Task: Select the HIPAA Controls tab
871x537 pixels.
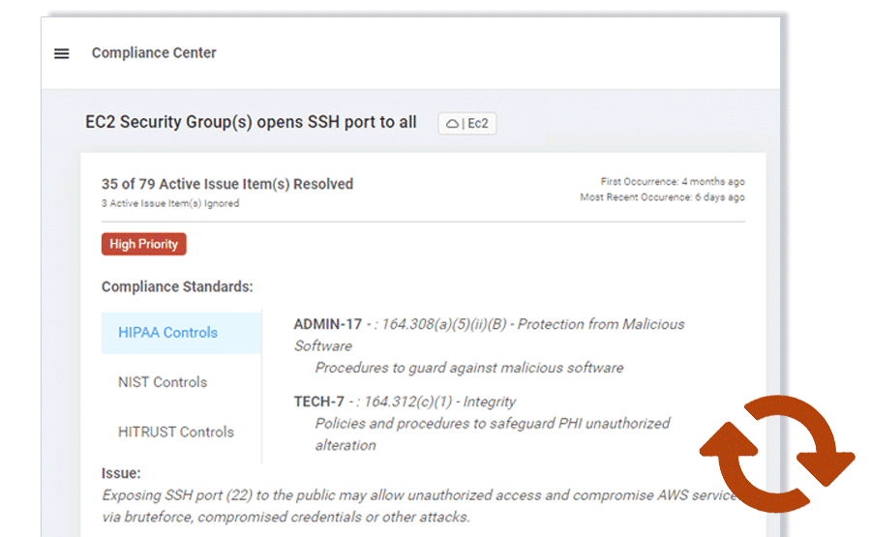Action: 167,332
